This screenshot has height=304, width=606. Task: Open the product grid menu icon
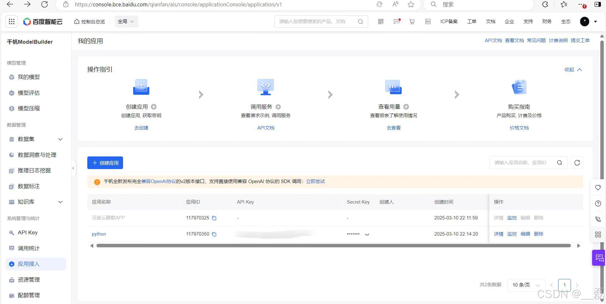point(12,22)
